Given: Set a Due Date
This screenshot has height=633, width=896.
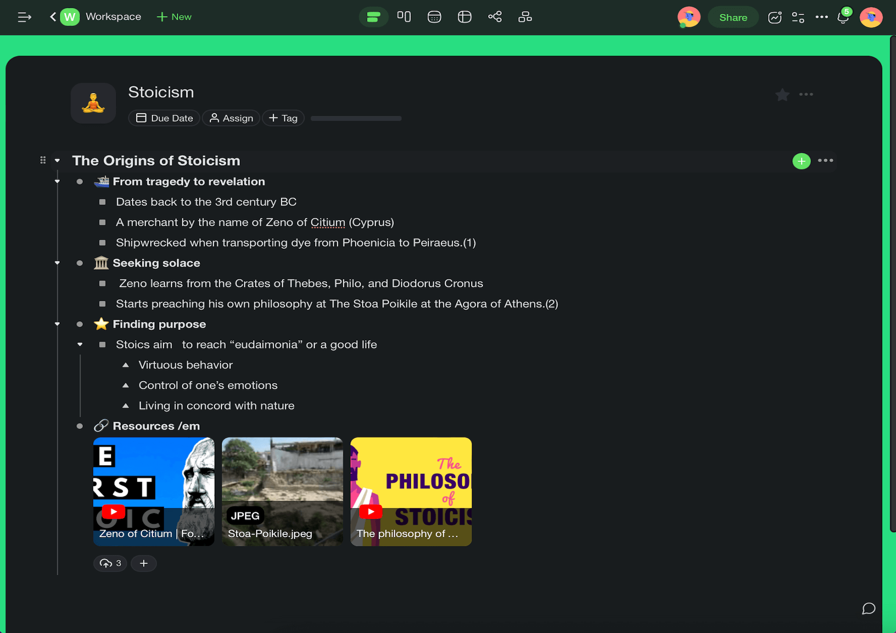Looking at the screenshot, I should (164, 118).
